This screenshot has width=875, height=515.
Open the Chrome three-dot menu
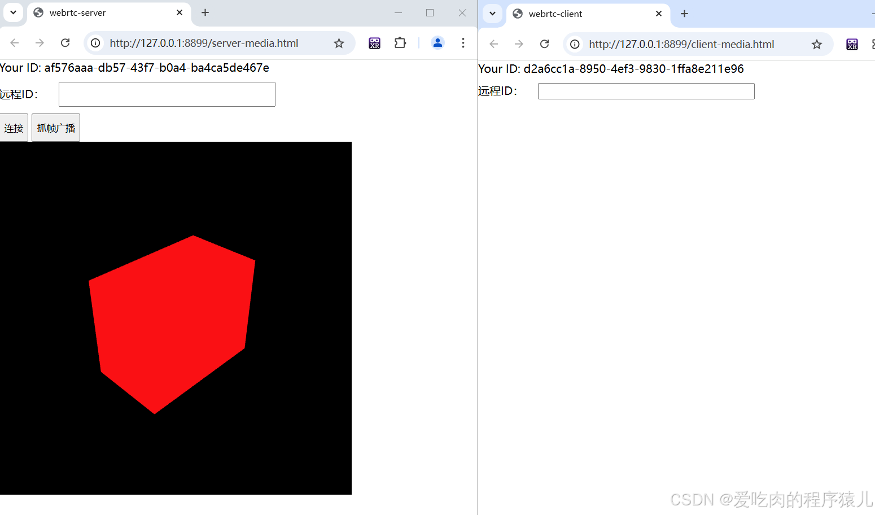click(463, 43)
